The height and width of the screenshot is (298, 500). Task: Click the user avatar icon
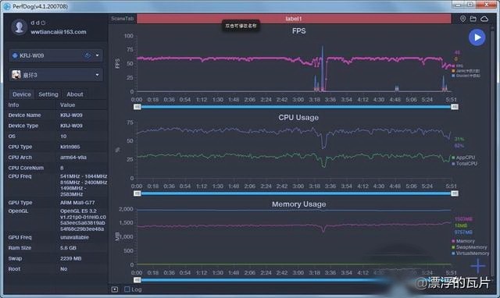coord(19,27)
